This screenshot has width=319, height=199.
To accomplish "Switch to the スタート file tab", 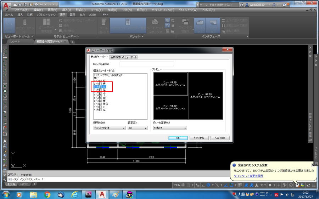I will click(x=15, y=42).
